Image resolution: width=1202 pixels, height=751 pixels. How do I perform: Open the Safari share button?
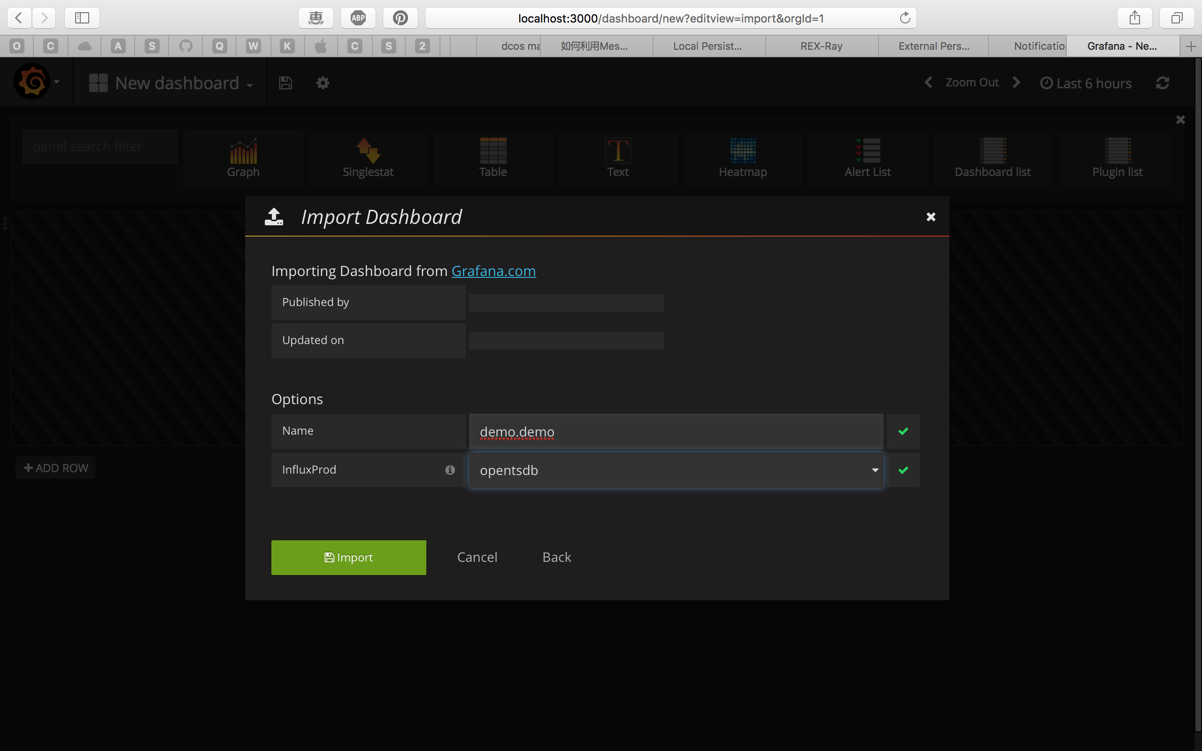click(1134, 18)
